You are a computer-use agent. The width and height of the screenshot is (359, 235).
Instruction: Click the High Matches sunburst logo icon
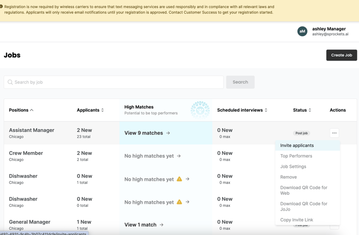[x=200, y=110]
